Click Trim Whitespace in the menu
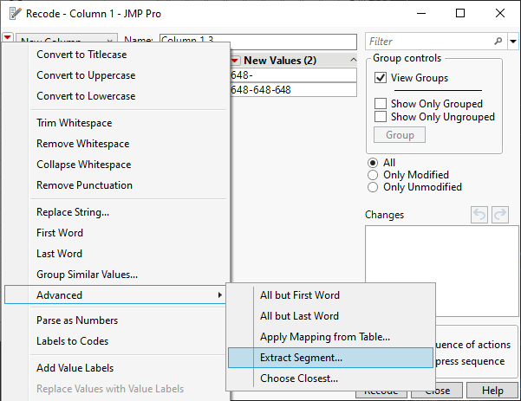The height and width of the screenshot is (401, 521). coord(74,123)
